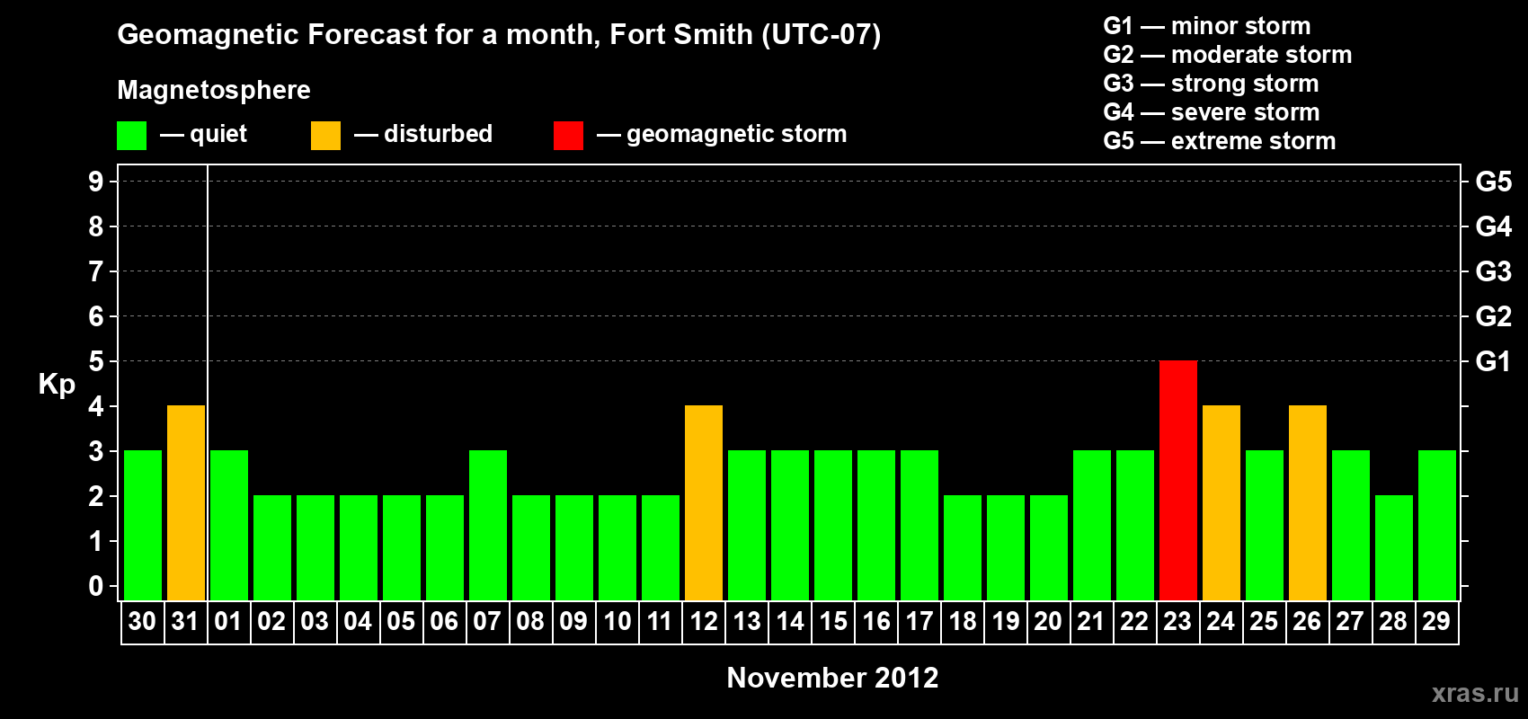Click the orange disturbed legend swatch
The image size is (1528, 719).
[x=325, y=136]
